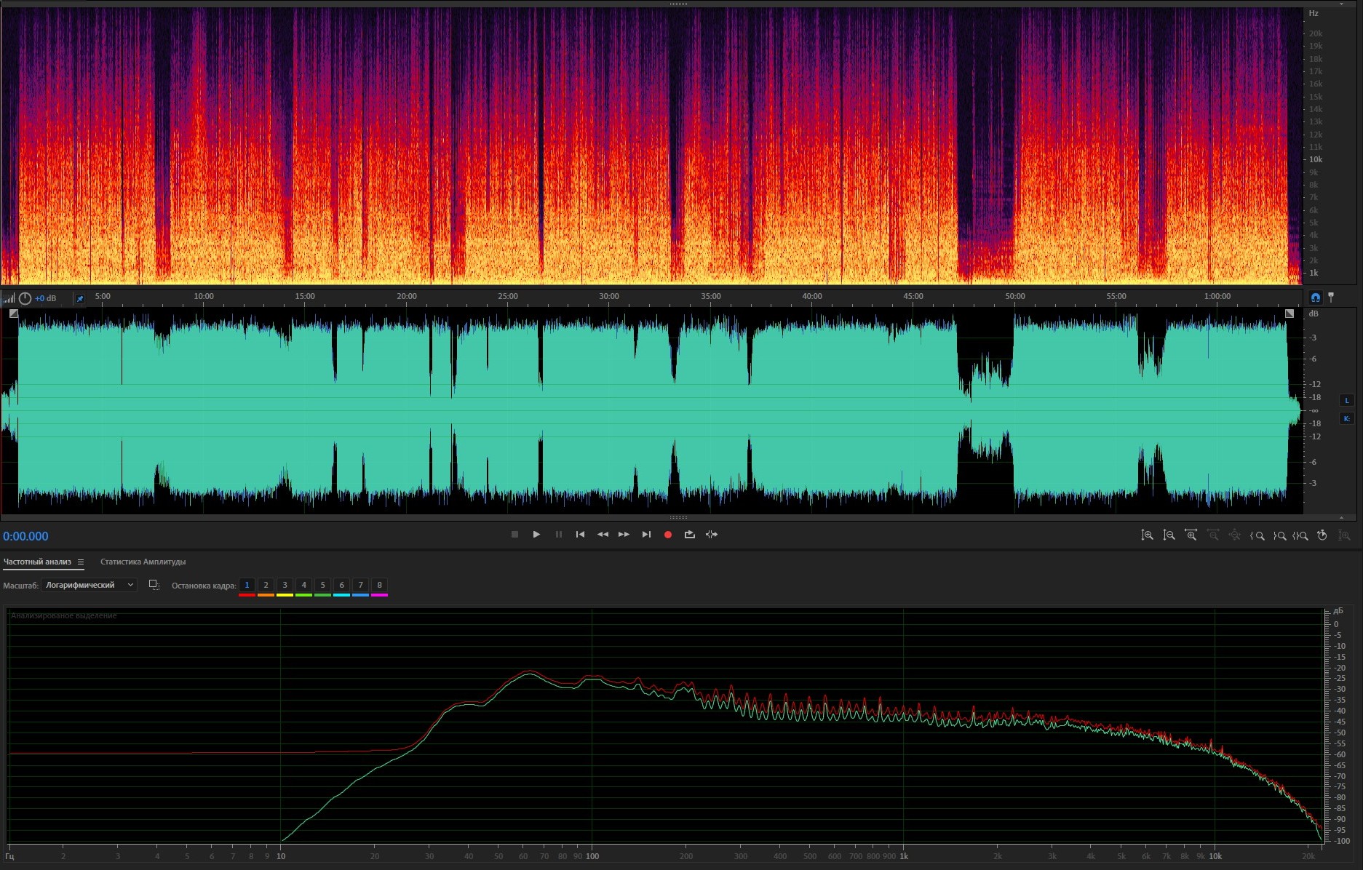Enable hold frame number 4
The image size is (1363, 870).
(303, 585)
